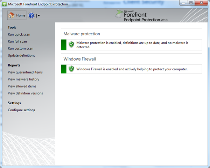Click the Forefront shield icon in title bar
The width and height of the screenshot is (210, 168).
[5, 4]
